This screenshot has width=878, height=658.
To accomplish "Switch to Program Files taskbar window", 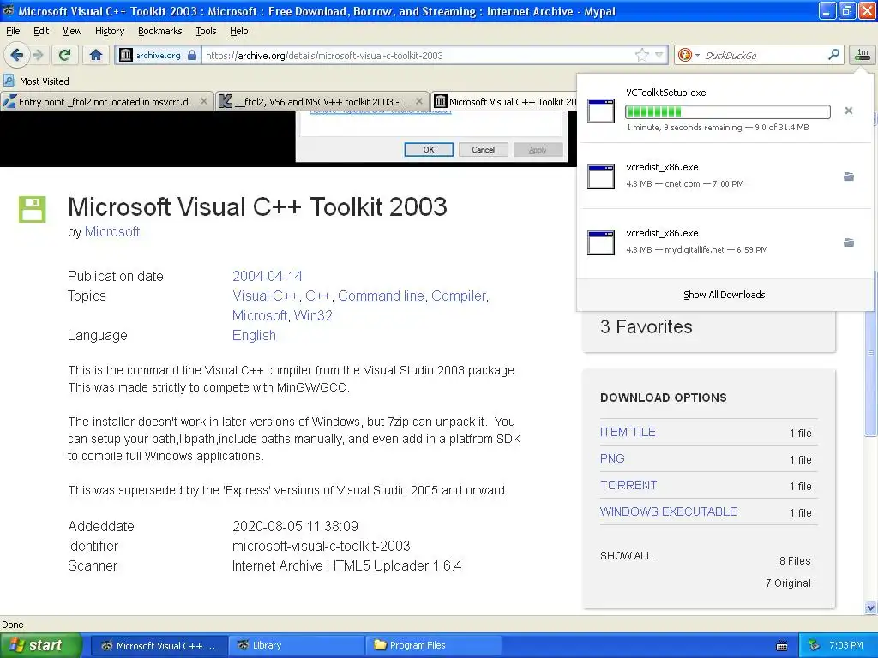I will (434, 645).
